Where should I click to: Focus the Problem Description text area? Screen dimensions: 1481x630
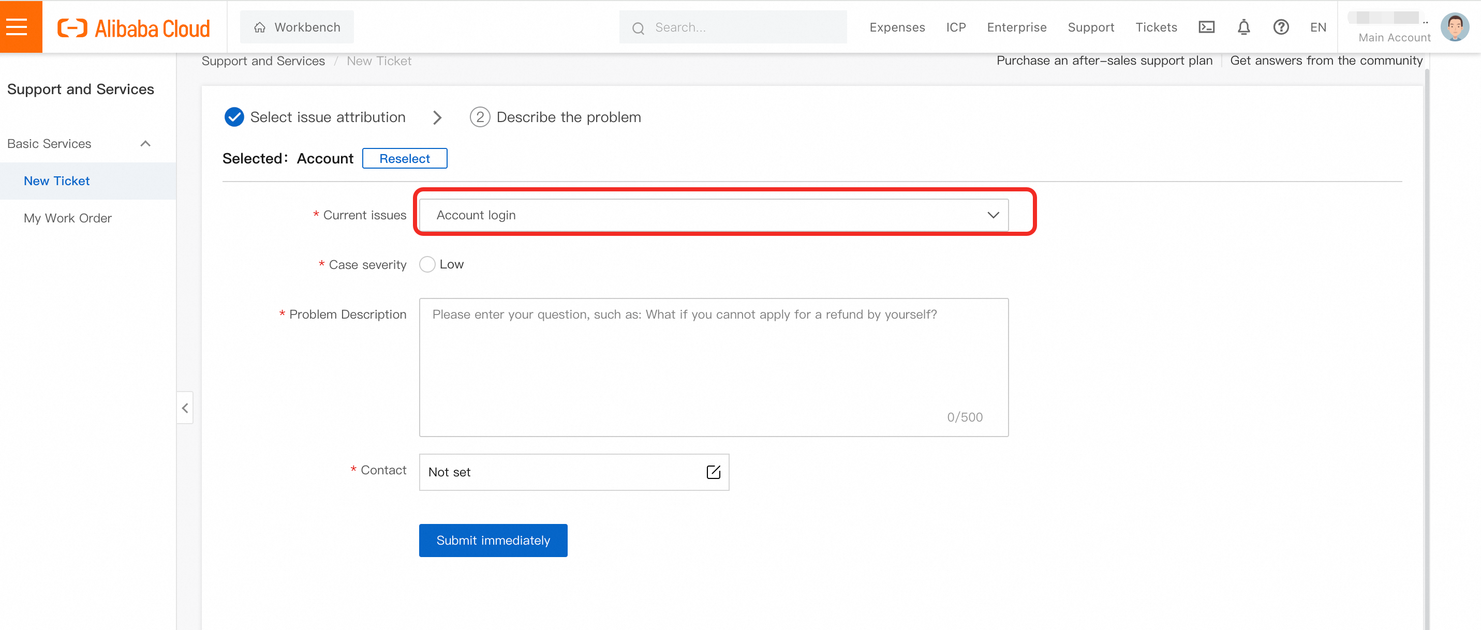(x=713, y=367)
